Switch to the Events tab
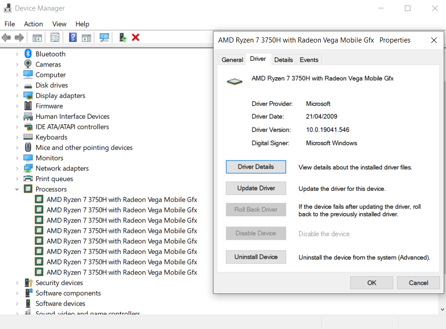Image resolution: width=446 pixels, height=329 pixels. pos(309,60)
